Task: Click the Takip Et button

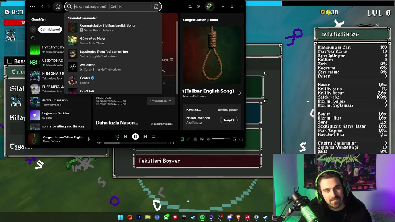Action: click(229, 120)
